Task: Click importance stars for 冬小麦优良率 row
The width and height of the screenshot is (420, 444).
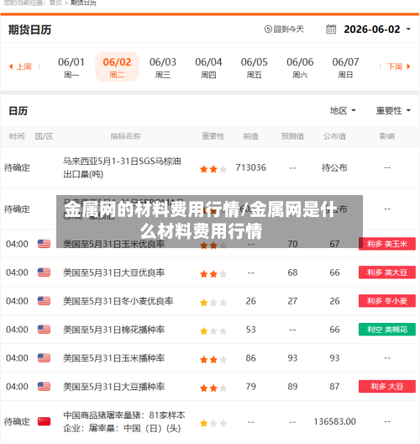Action: (213, 303)
